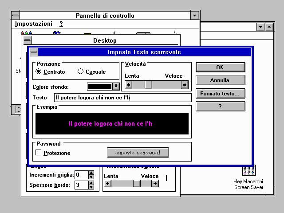284x213 pixels.
Task: Click the minimize arrow of the background window
Action: (x=260, y=27)
